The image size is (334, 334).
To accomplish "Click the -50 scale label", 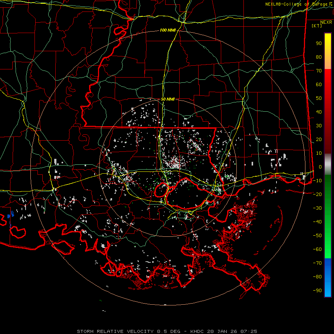I will (317, 235).
